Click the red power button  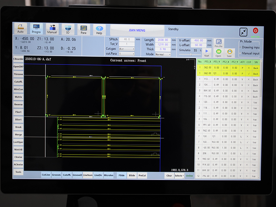click(x=255, y=31)
